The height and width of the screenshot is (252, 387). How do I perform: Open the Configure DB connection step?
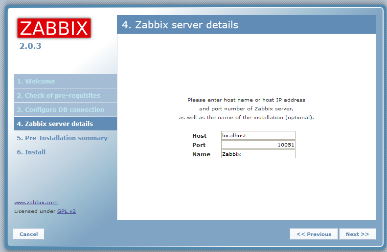60,110
